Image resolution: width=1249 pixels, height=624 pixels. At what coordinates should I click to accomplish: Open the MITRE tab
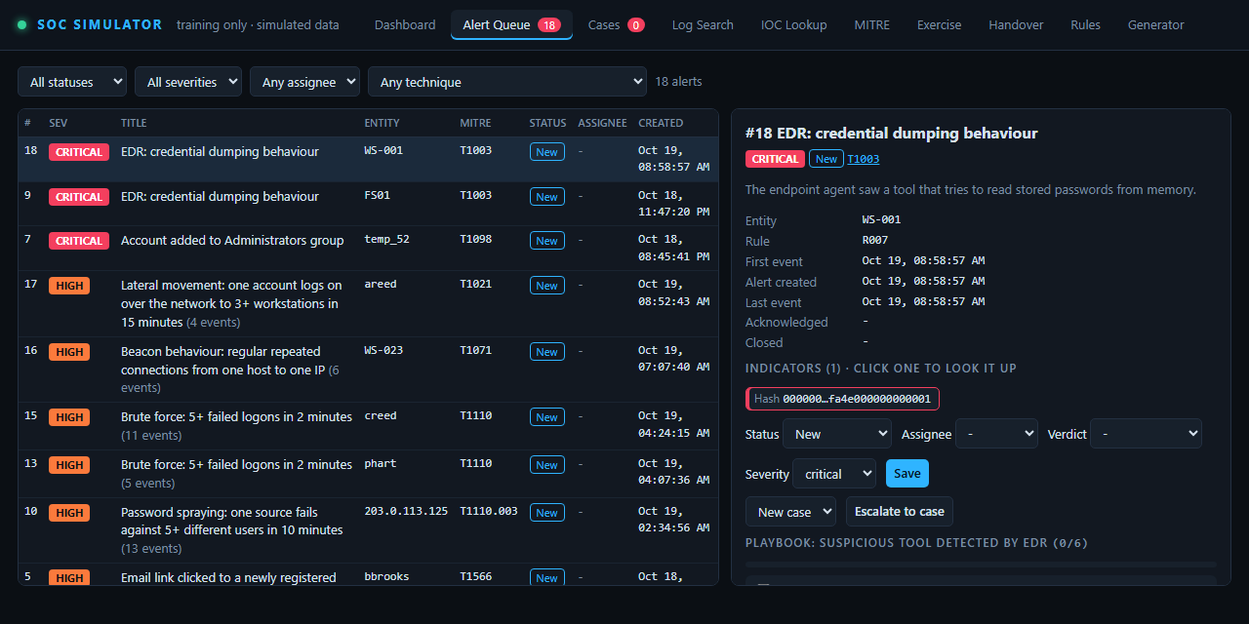871,25
